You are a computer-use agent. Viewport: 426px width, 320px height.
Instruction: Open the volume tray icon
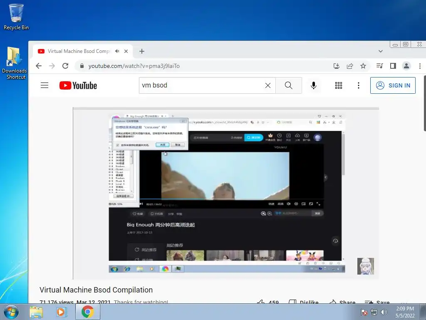tap(384, 312)
